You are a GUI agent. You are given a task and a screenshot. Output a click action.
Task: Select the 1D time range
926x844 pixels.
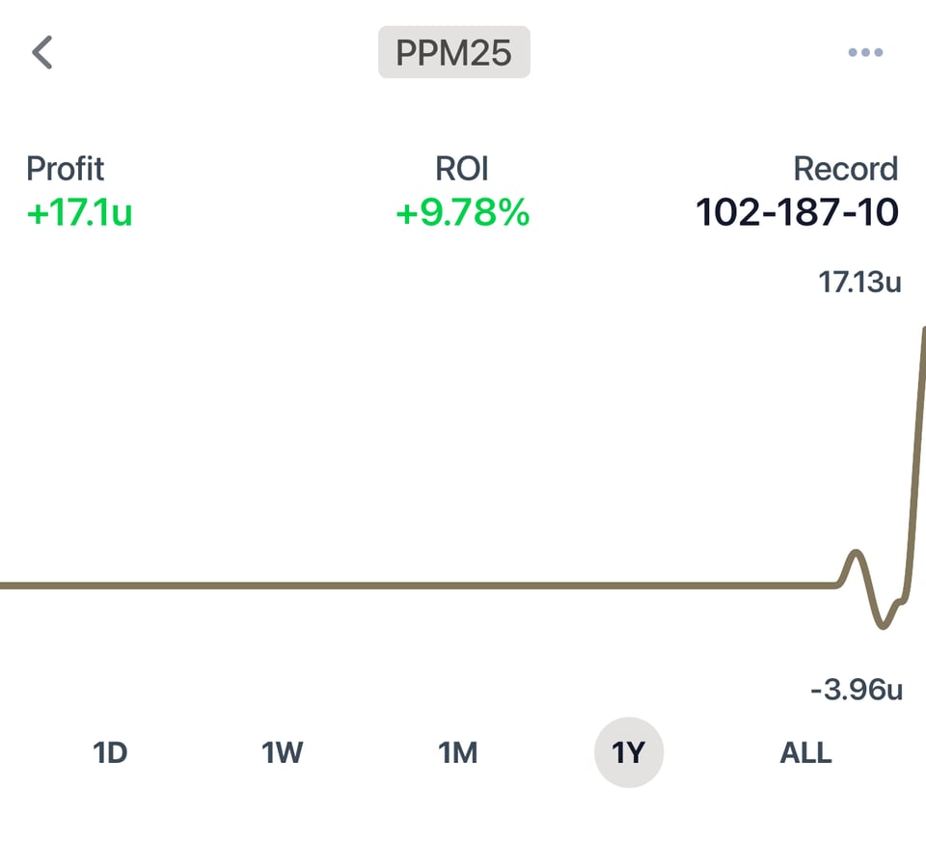110,752
